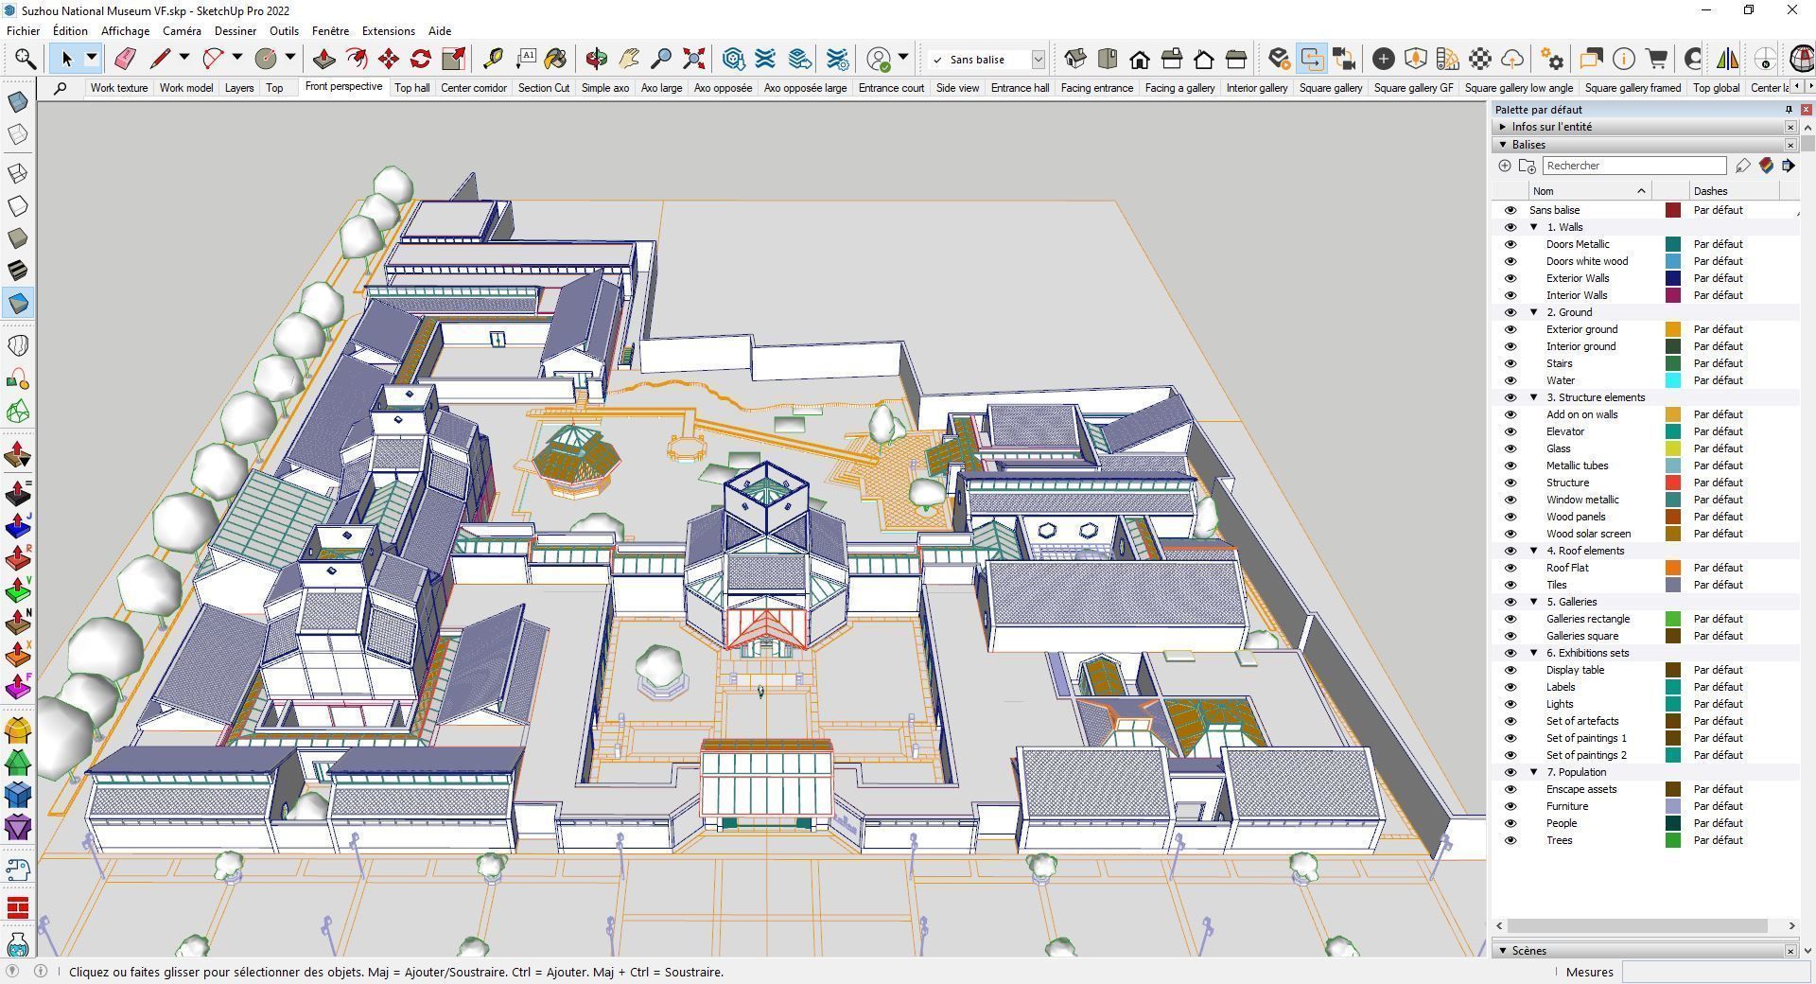
Task: Change the Water tag color swatch
Action: coord(1672,380)
